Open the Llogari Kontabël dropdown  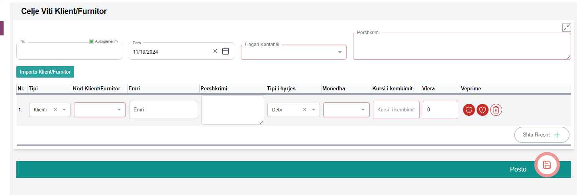340,52
